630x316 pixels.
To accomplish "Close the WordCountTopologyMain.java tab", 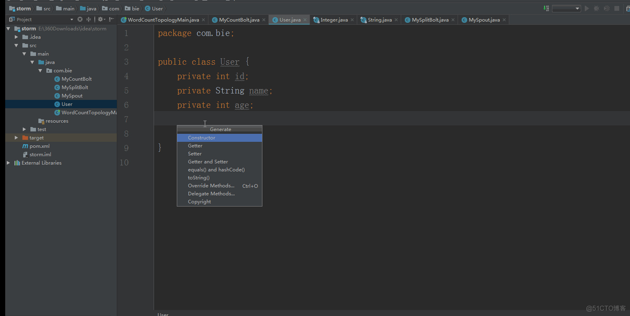I will pos(203,20).
